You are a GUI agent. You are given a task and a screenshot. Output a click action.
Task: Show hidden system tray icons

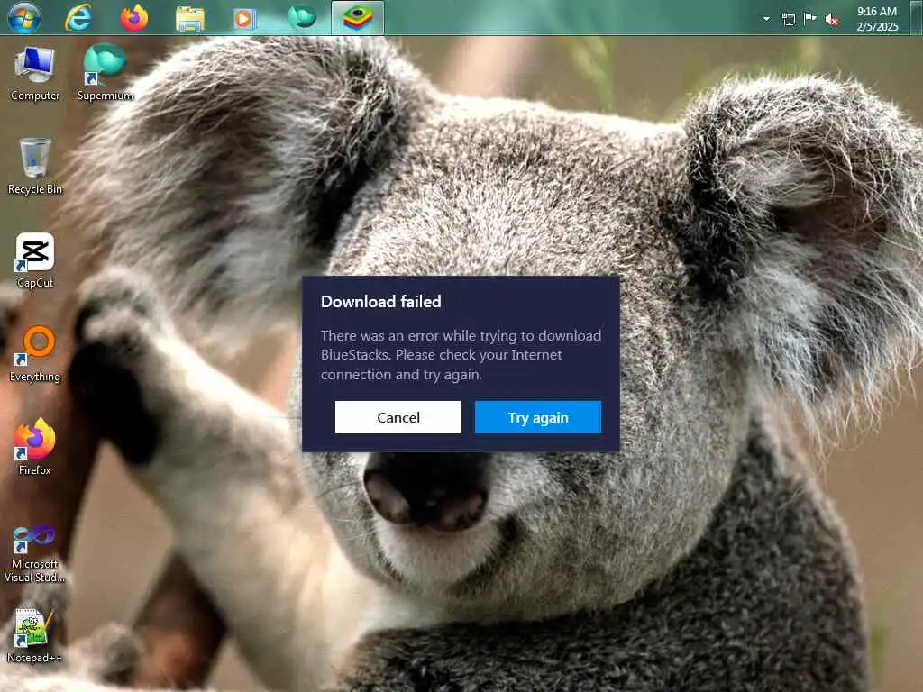(x=766, y=19)
